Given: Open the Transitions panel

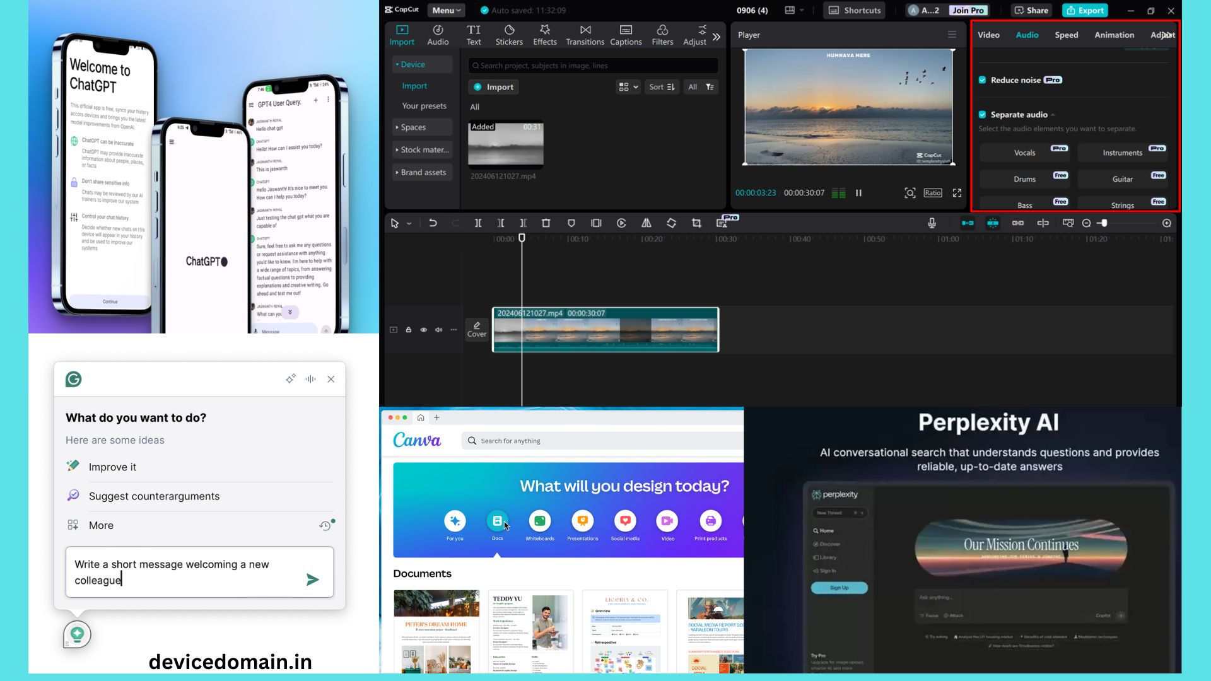Looking at the screenshot, I should (585, 35).
